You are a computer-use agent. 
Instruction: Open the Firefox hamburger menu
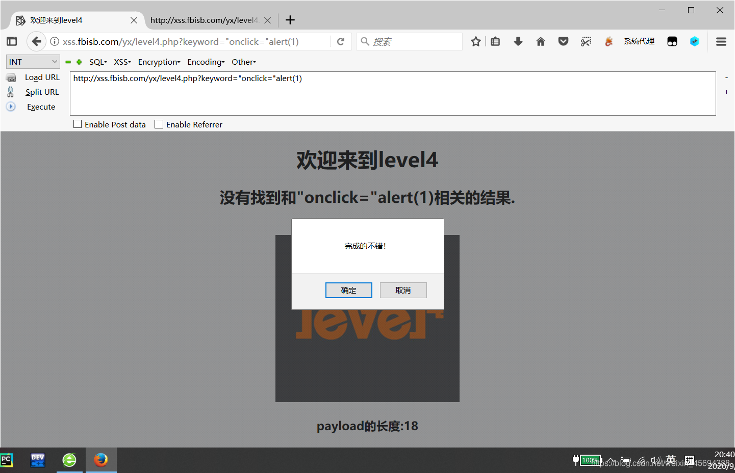(x=721, y=41)
